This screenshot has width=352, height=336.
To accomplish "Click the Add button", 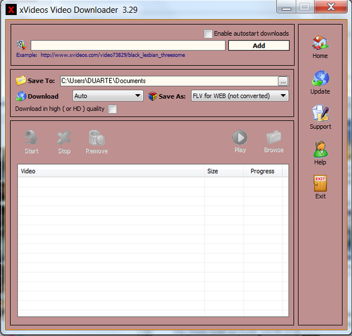I will point(259,45).
